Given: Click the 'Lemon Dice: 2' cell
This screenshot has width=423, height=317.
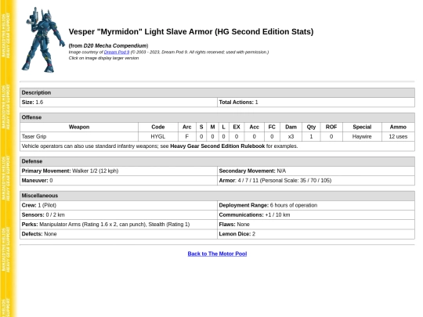Looking at the screenshot, I should point(316,234).
